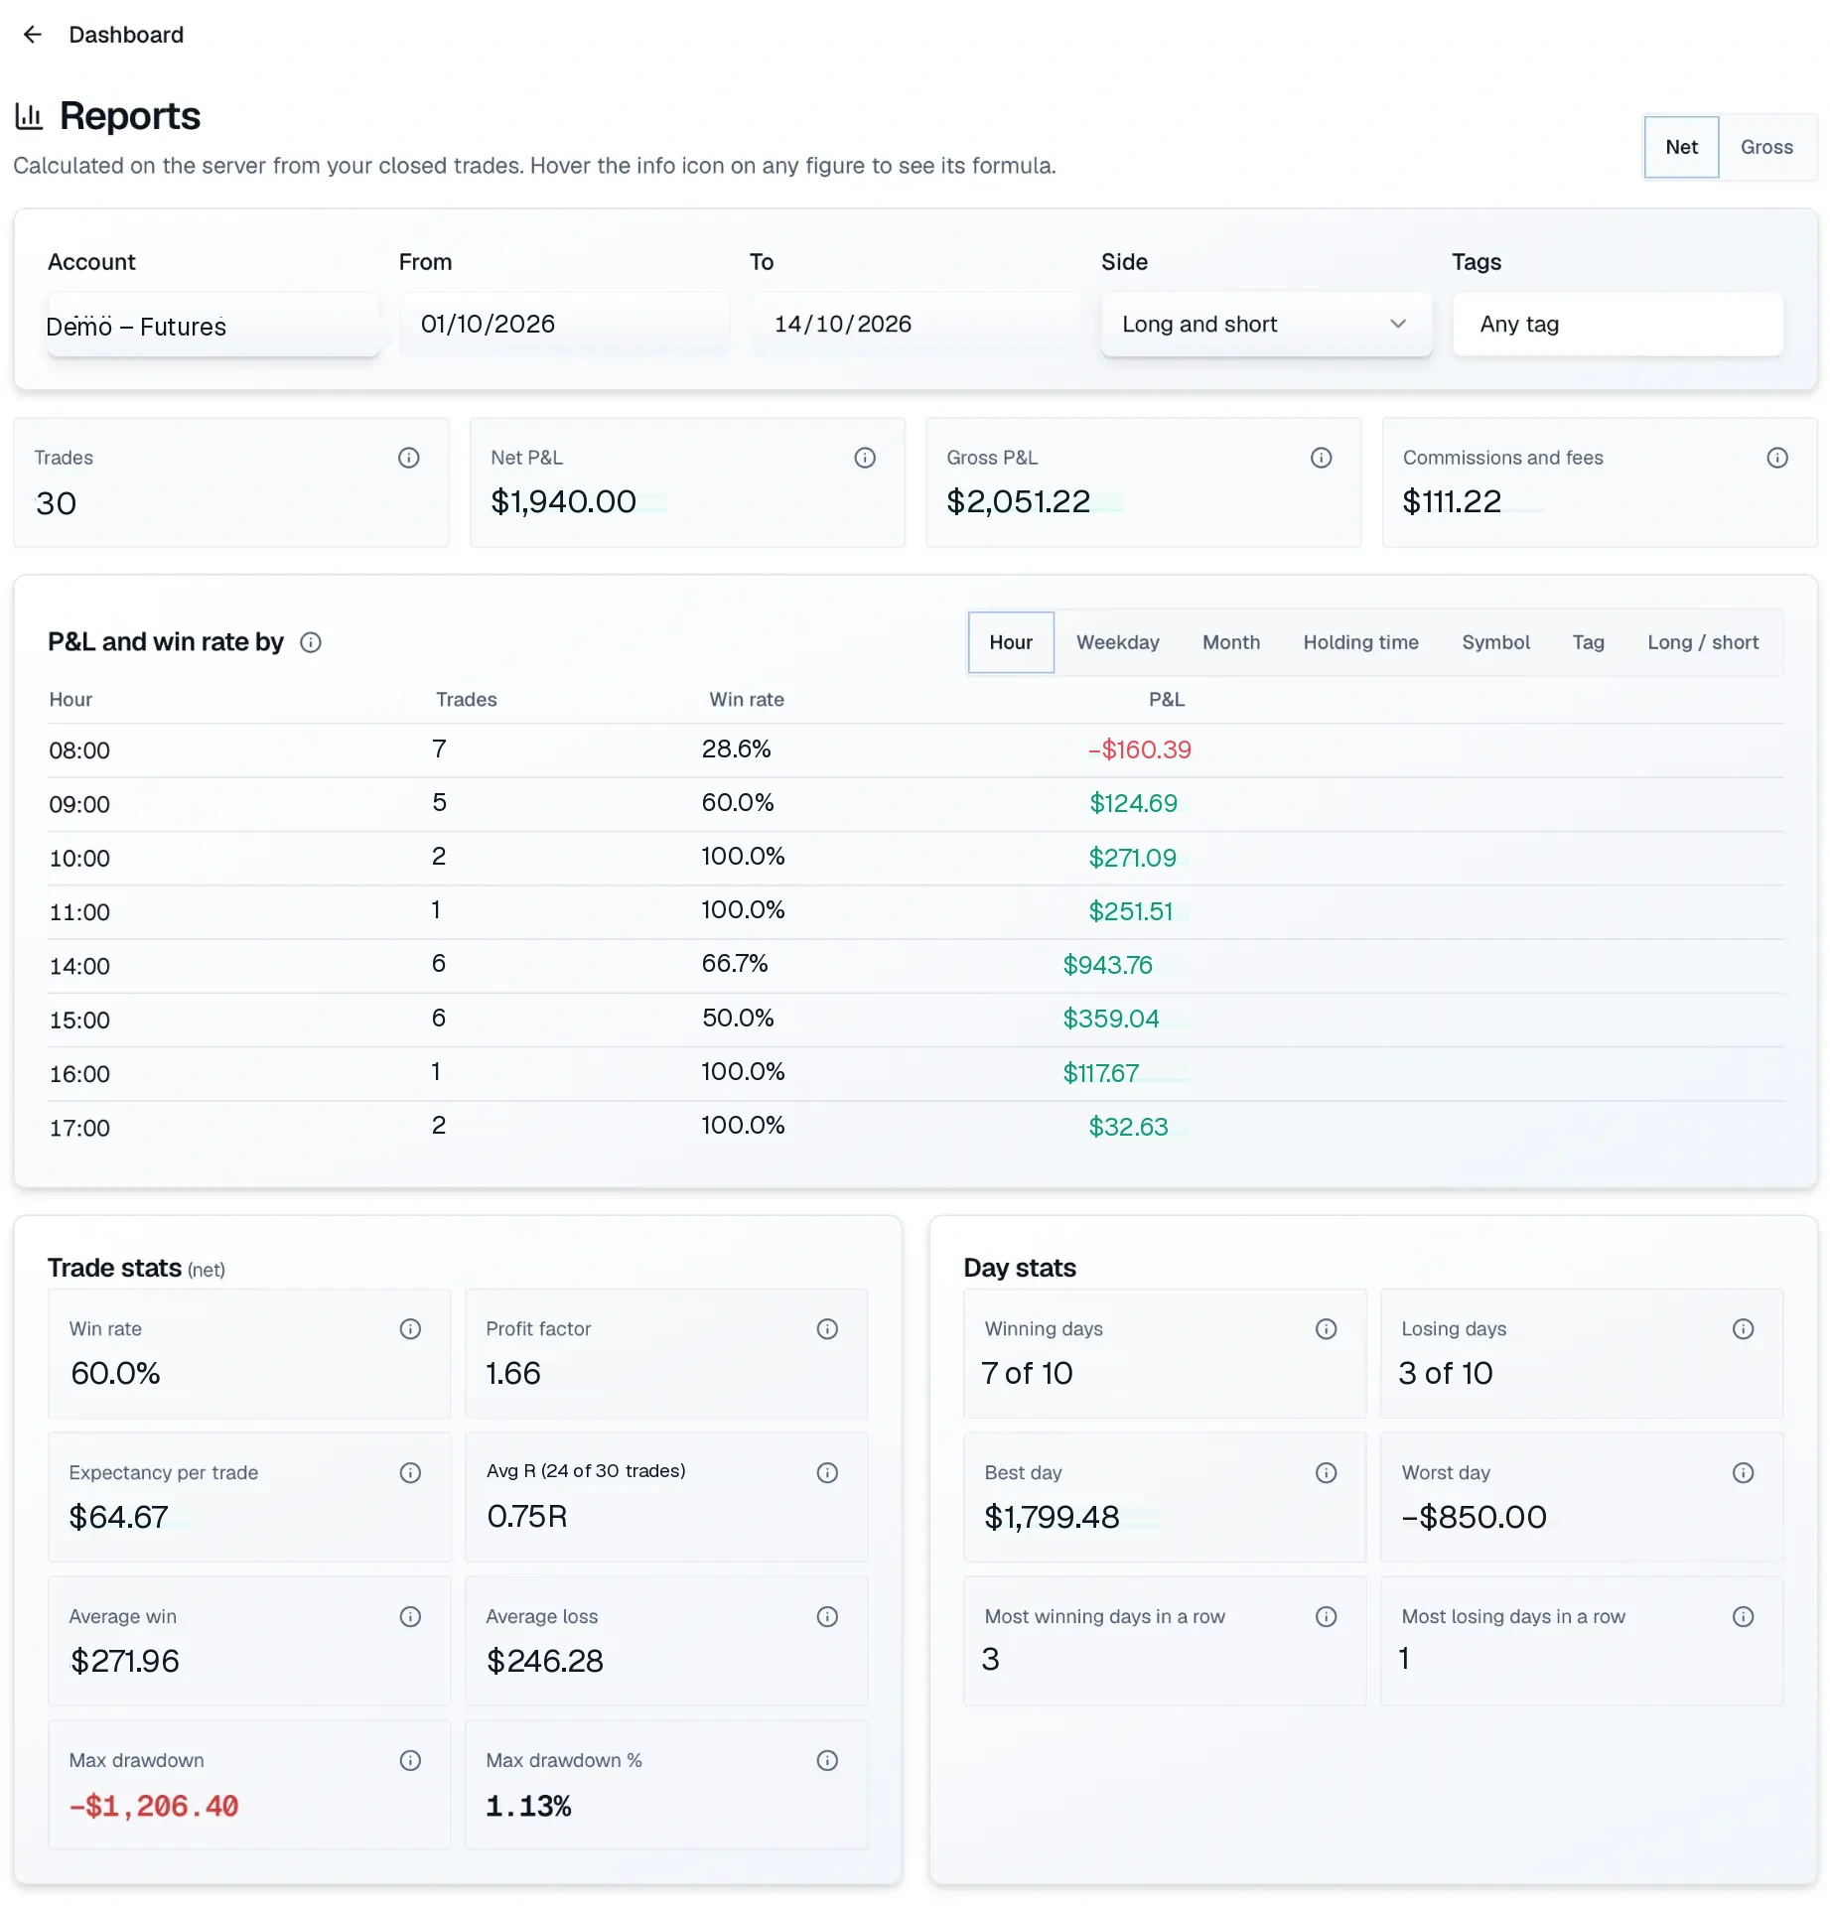Click the Average win info icon

tap(410, 1617)
